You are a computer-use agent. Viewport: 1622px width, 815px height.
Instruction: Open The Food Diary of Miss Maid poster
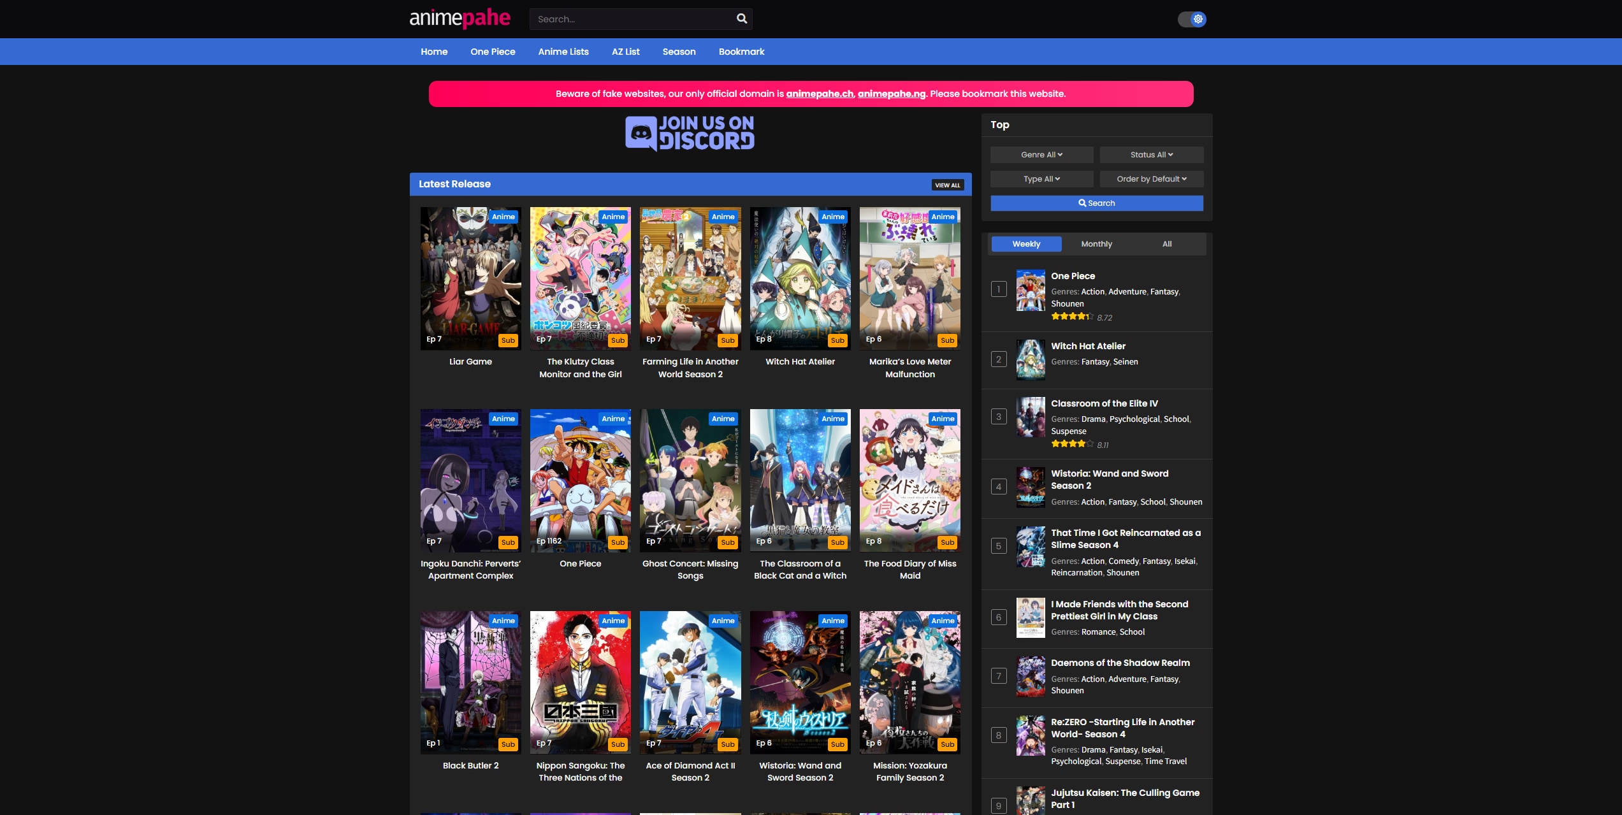click(909, 480)
